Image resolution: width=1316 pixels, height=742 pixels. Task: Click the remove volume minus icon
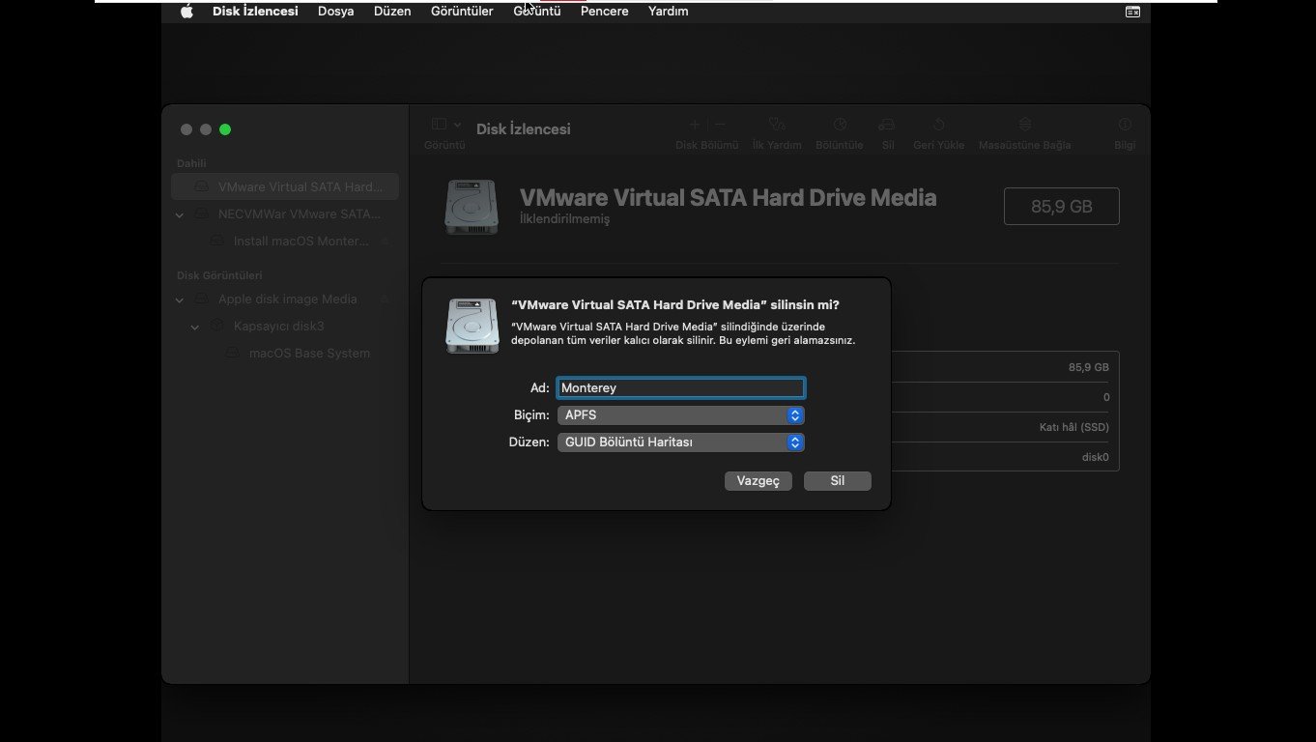[720, 125]
